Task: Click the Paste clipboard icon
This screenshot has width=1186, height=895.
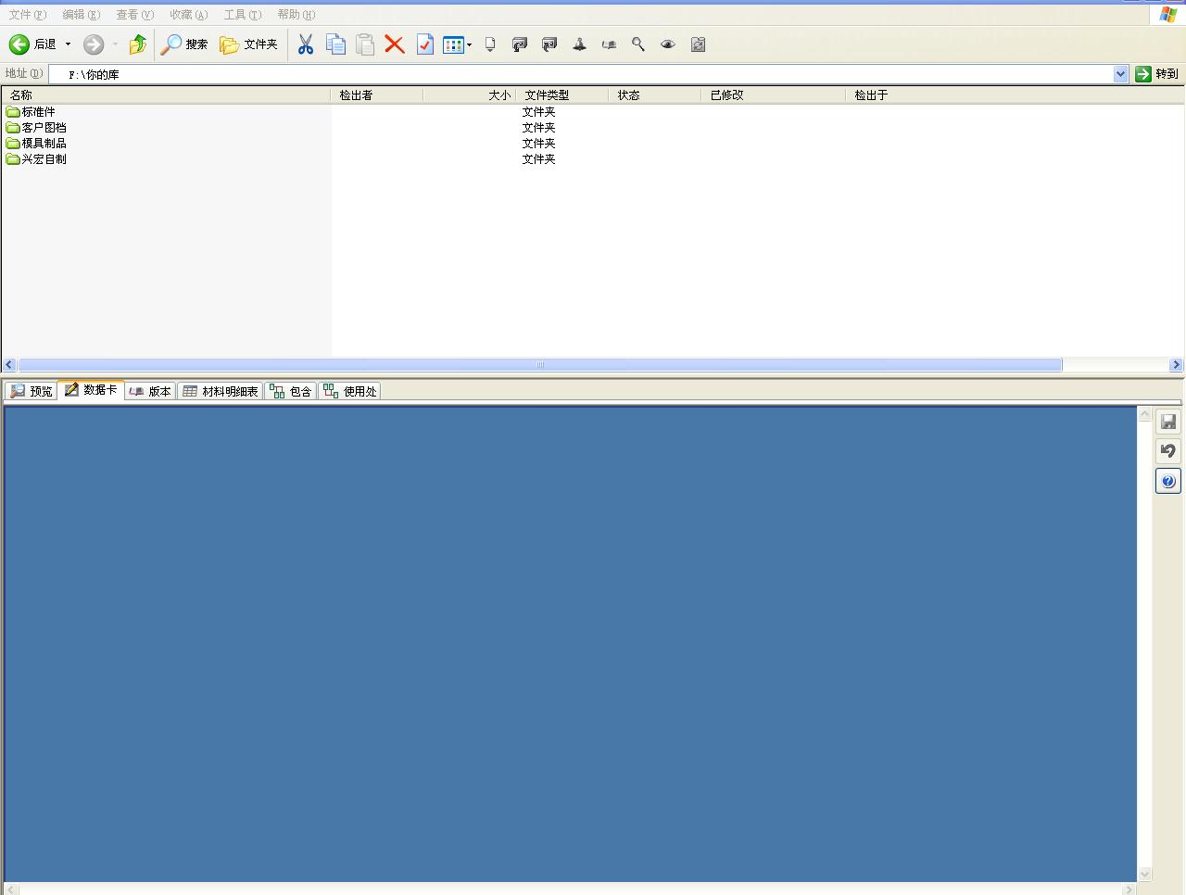Action: 365,44
